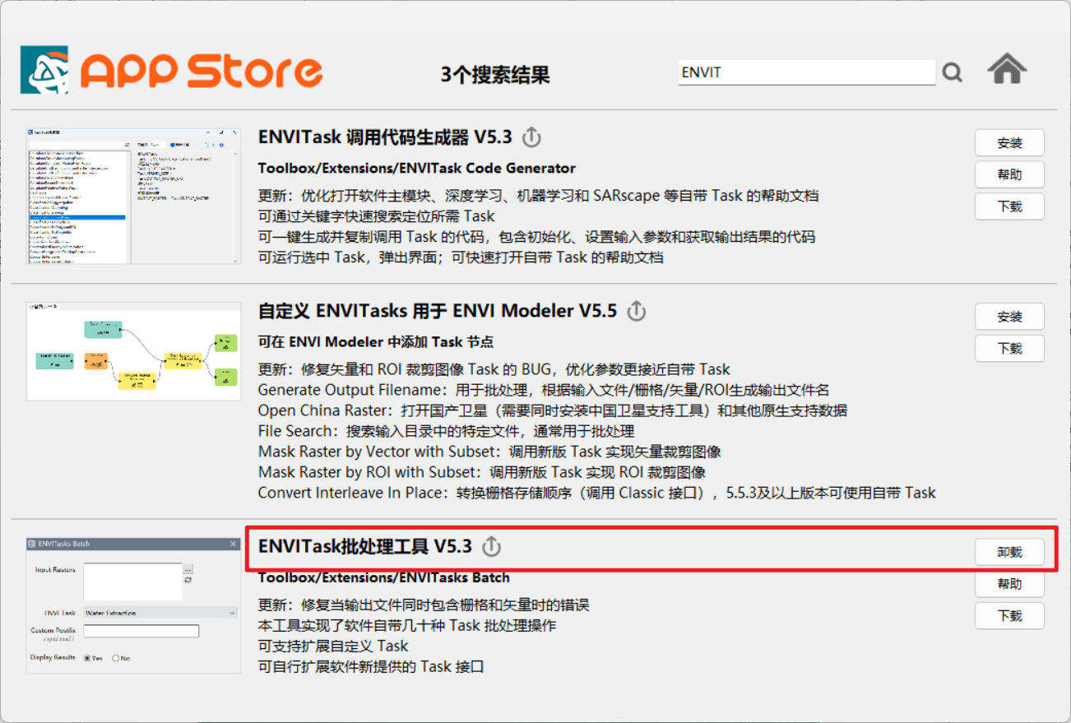Click text 可自行扩展软件新提供的 Task 接口

(371, 667)
